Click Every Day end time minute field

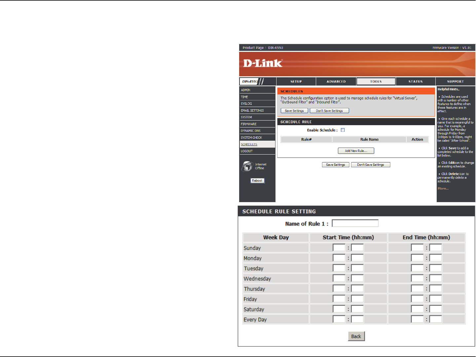[x=436, y=319]
